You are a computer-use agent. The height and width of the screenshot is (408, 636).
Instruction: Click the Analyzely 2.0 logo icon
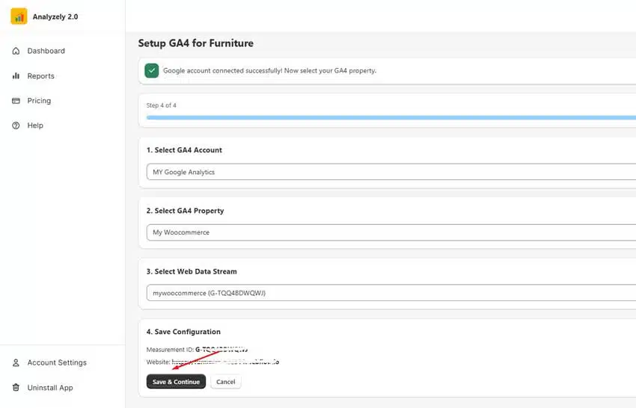(19, 16)
